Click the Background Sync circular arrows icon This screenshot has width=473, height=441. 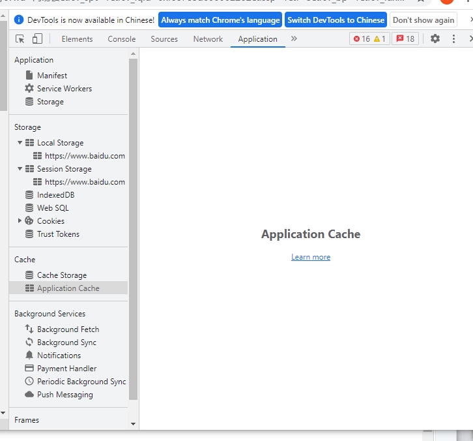[29, 342]
